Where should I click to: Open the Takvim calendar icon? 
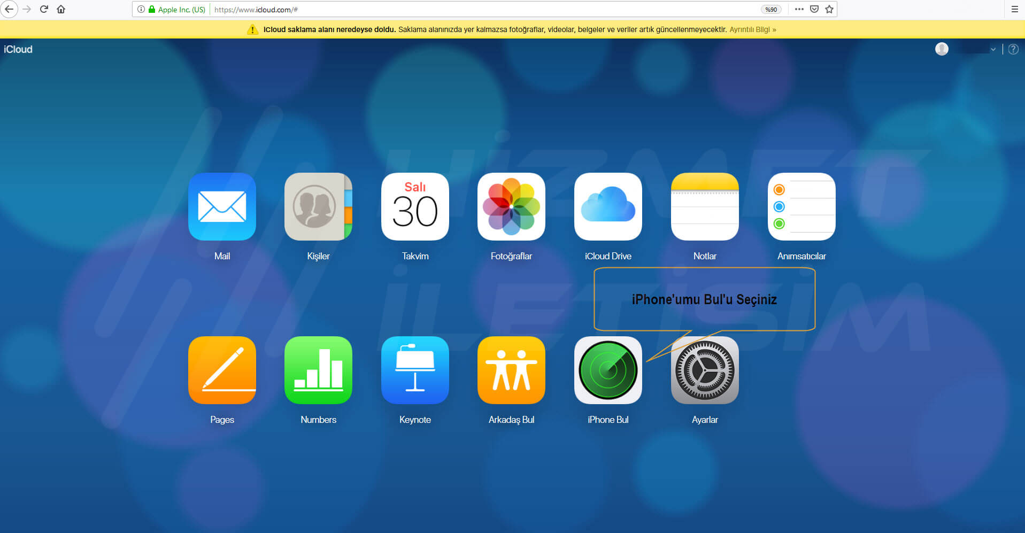pos(415,206)
